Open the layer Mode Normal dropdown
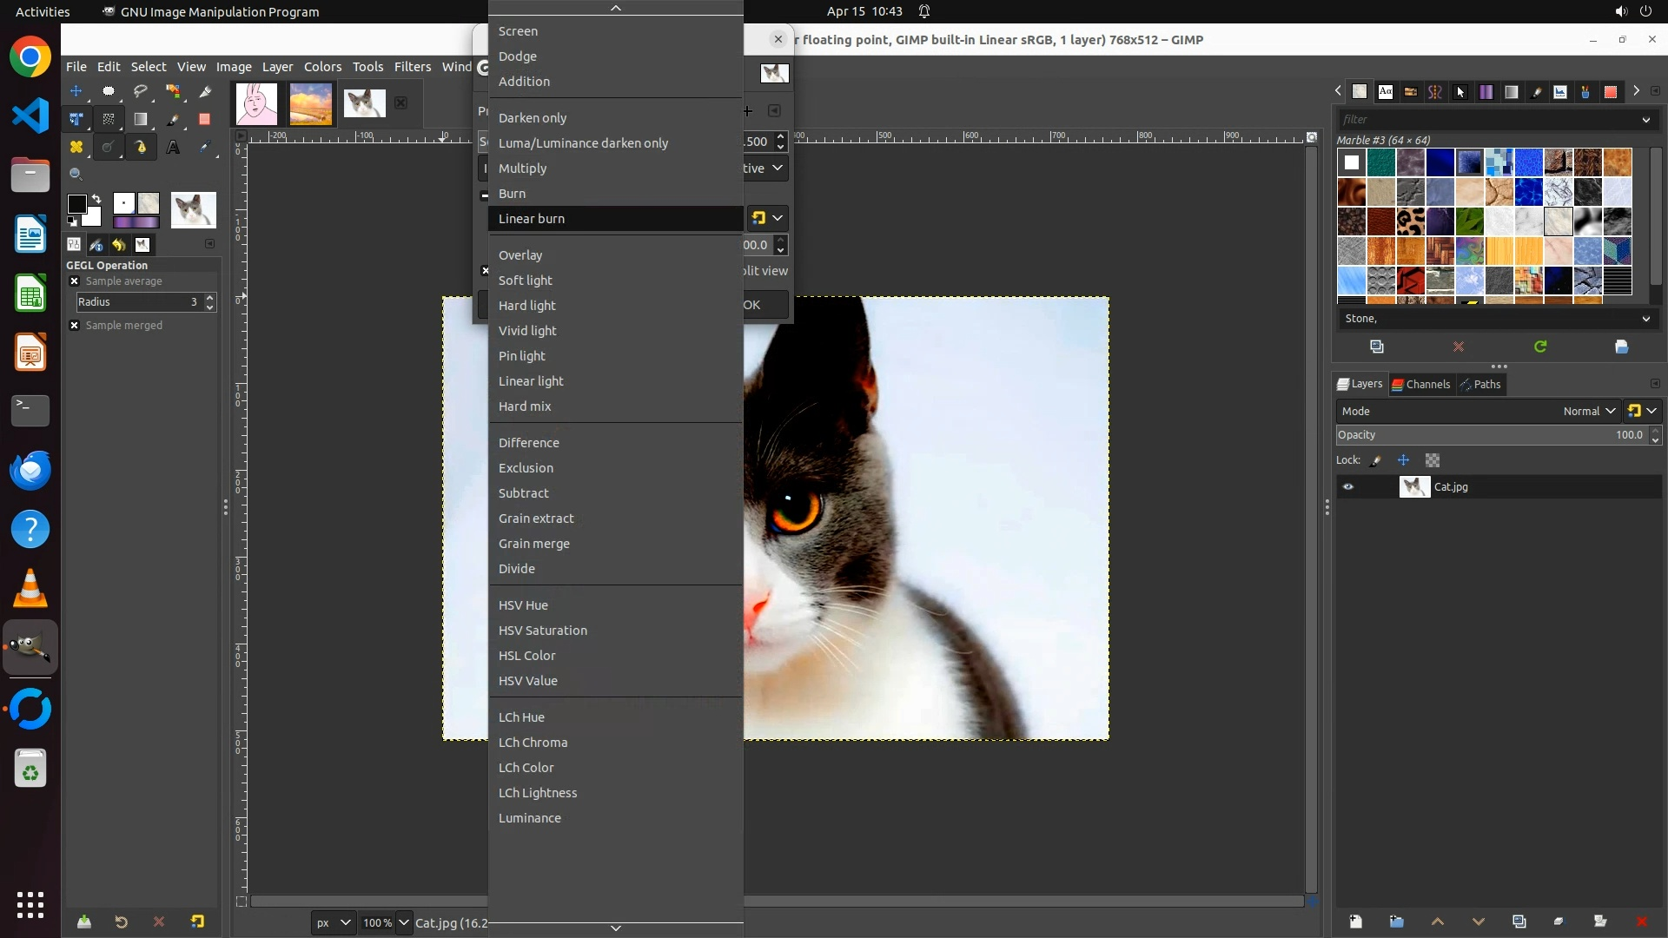The width and height of the screenshot is (1668, 938). [x=1589, y=412]
